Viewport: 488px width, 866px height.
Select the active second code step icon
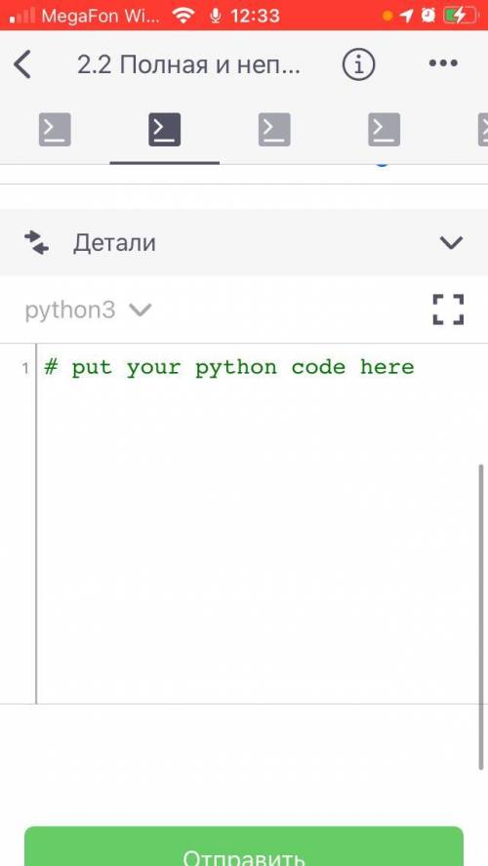point(165,129)
